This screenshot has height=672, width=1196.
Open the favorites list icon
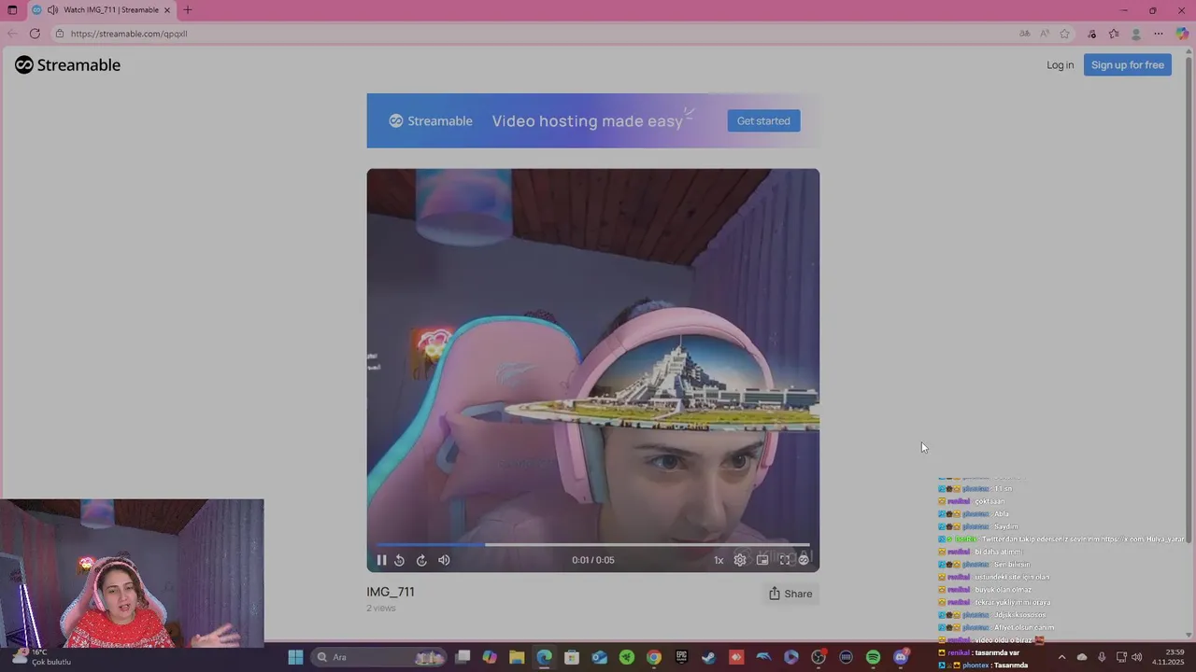click(1114, 34)
